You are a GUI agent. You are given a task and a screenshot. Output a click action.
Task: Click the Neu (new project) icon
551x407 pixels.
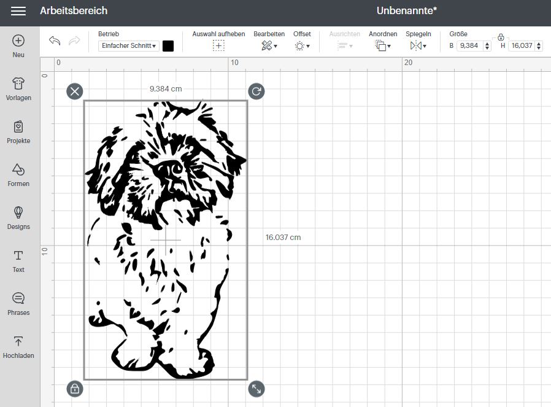pos(18,41)
